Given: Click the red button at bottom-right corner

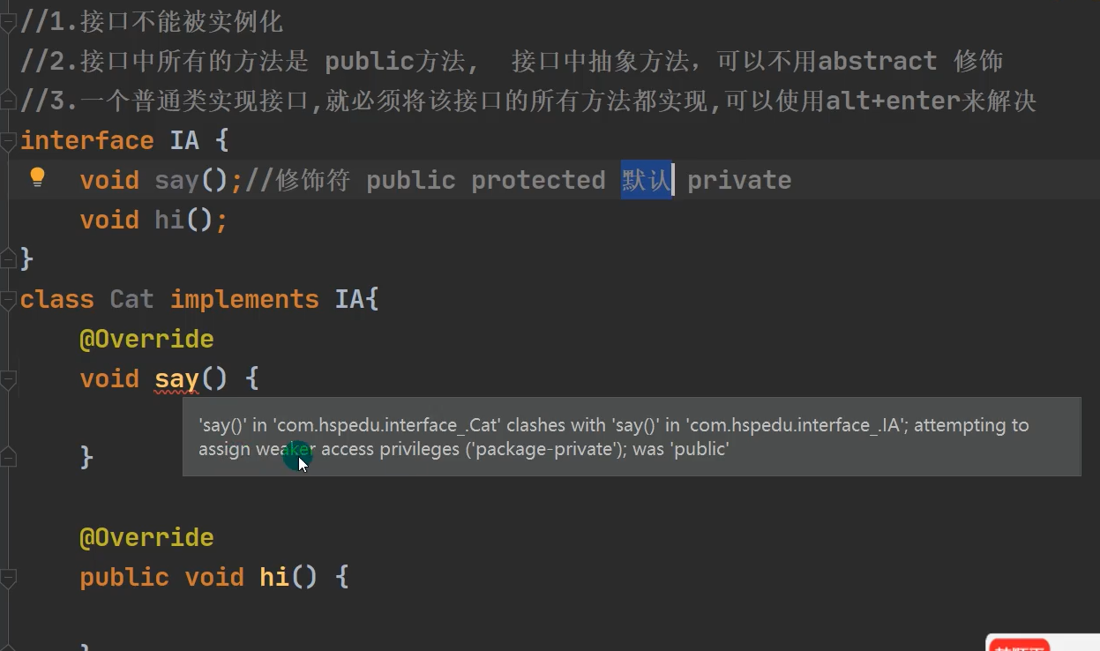Looking at the screenshot, I should pos(1019,645).
